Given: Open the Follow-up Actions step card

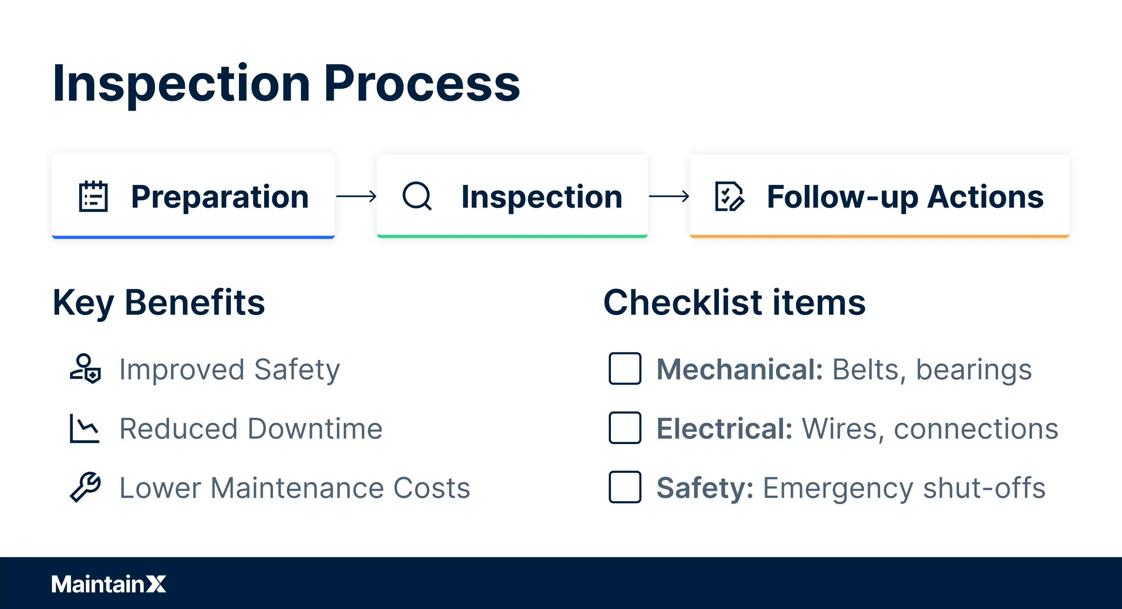Looking at the screenshot, I should pos(879,196).
